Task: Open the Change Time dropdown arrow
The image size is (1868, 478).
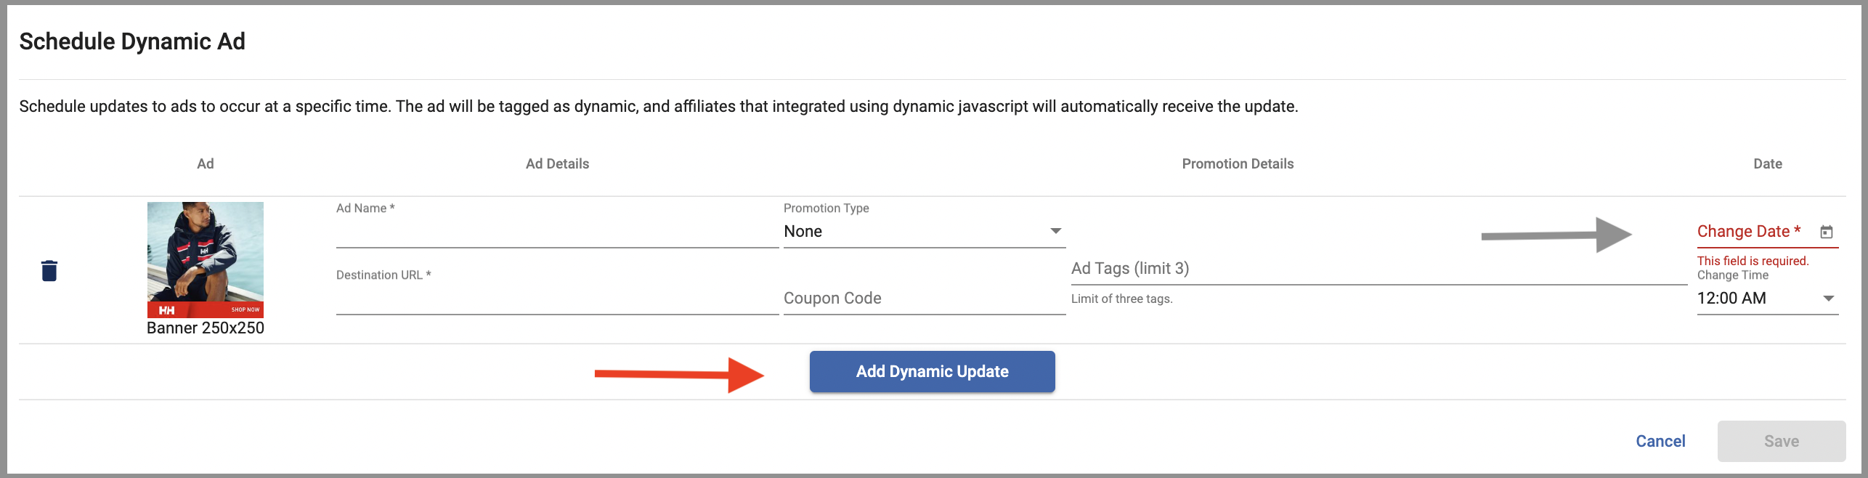Action: [x=1828, y=299]
